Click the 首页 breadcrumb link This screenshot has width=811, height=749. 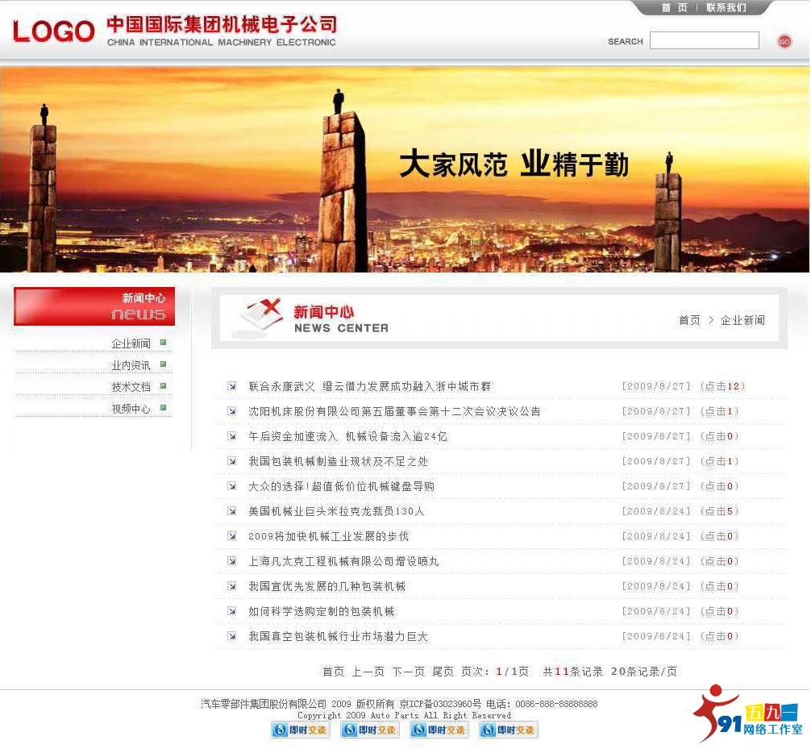(x=689, y=320)
